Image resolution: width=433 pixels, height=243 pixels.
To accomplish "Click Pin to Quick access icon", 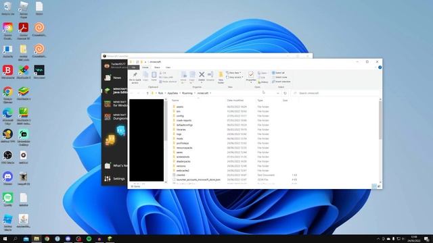I will tap(135, 75).
